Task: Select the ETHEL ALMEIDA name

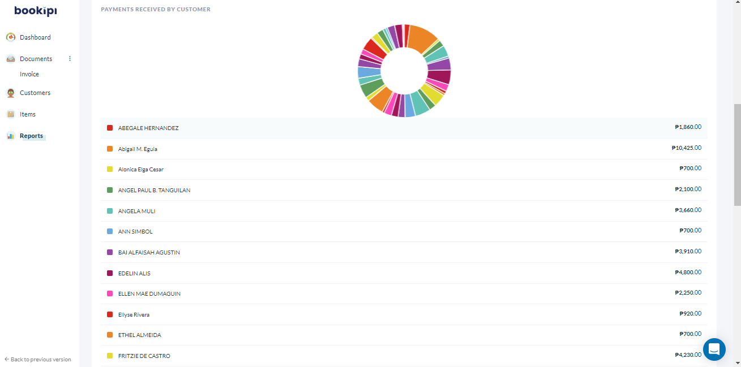Action: click(139, 335)
